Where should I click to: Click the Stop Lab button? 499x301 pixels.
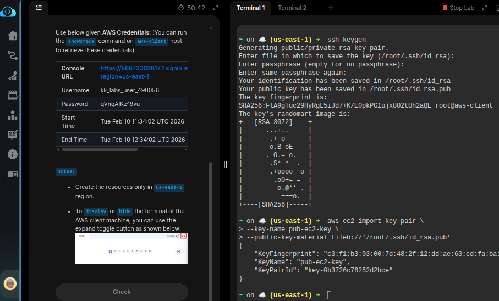tap(458, 8)
